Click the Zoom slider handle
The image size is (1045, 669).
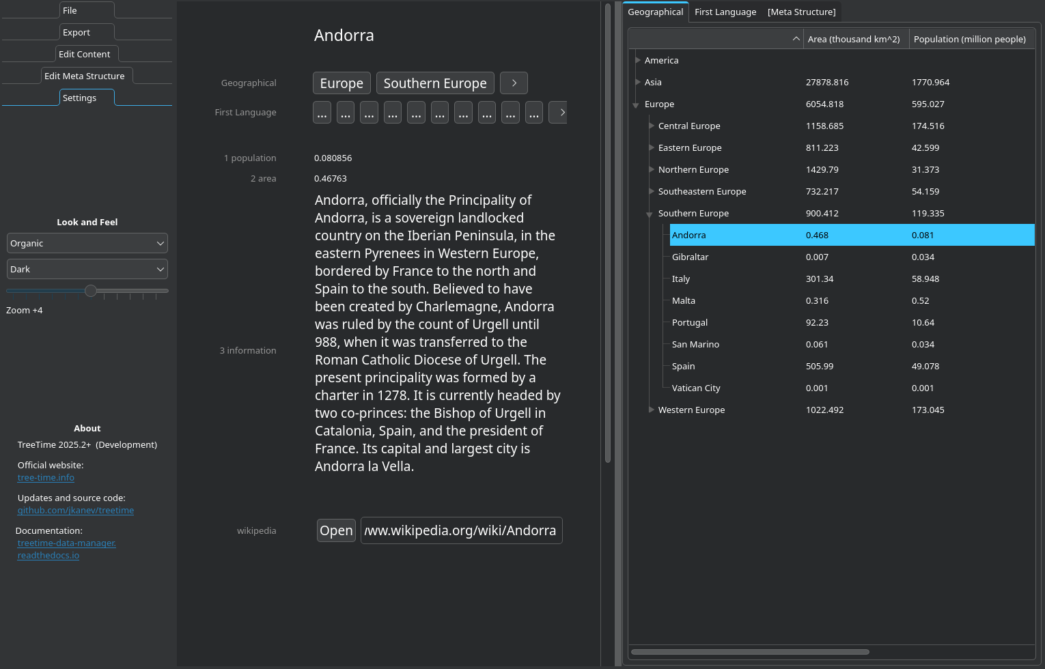pos(90,291)
